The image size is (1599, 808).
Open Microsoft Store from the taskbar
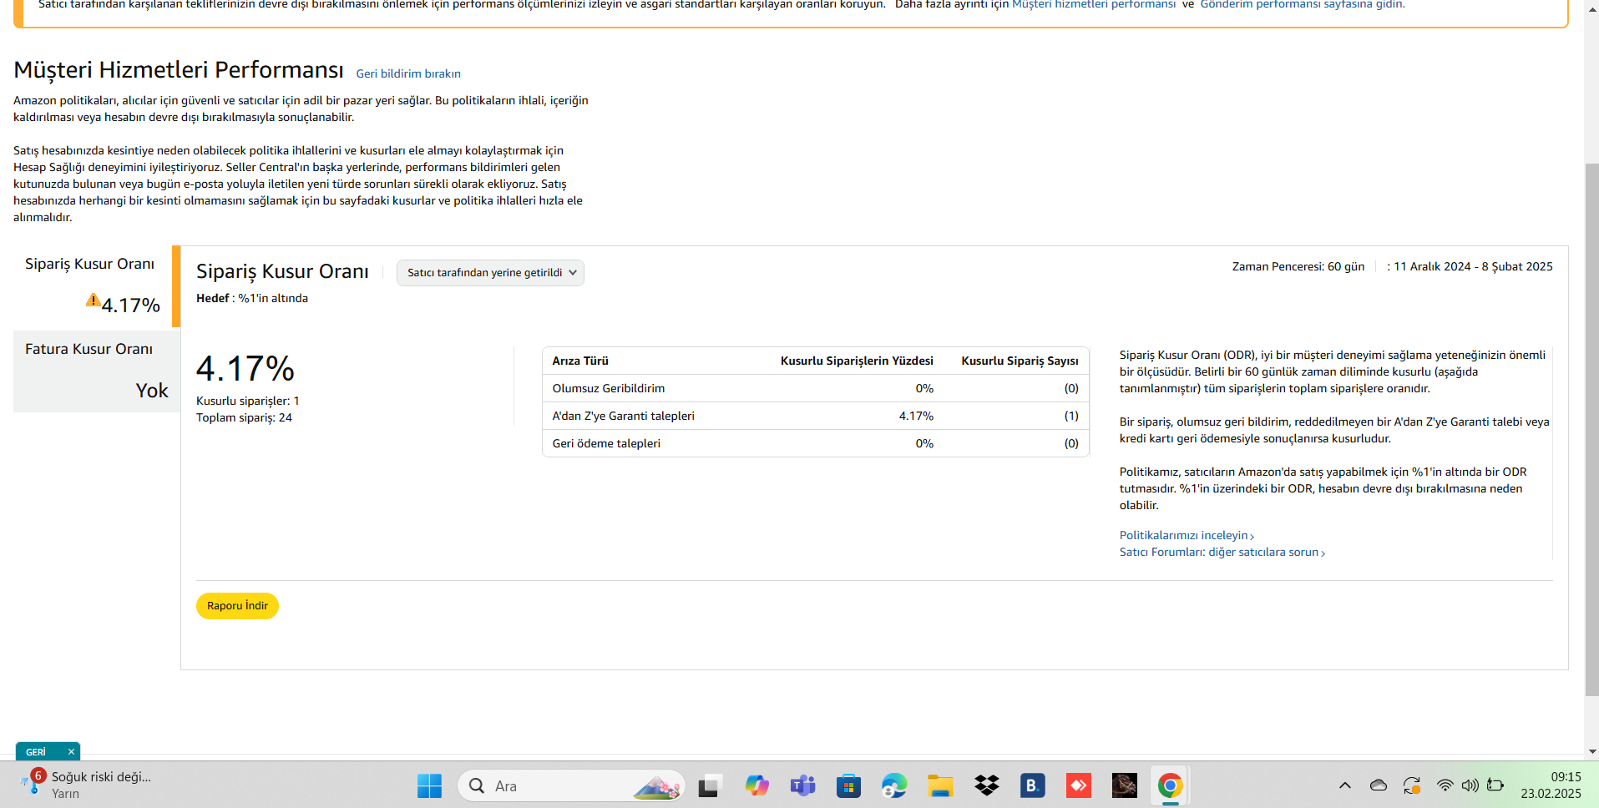848,785
